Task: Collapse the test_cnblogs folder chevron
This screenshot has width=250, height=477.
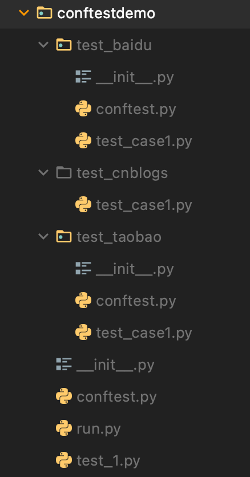Action: click(x=43, y=173)
